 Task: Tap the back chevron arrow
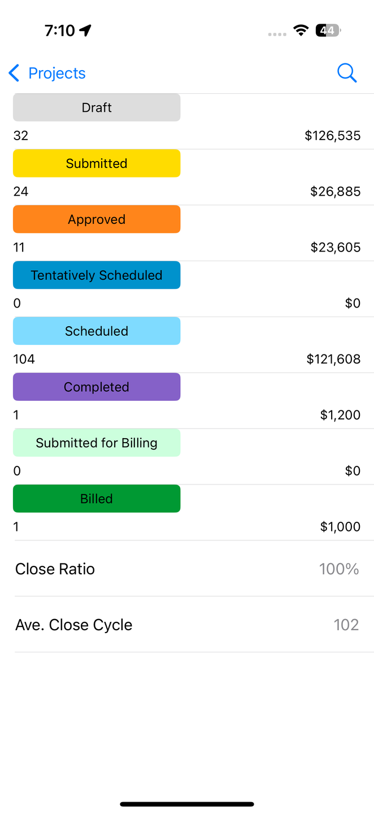coord(14,73)
